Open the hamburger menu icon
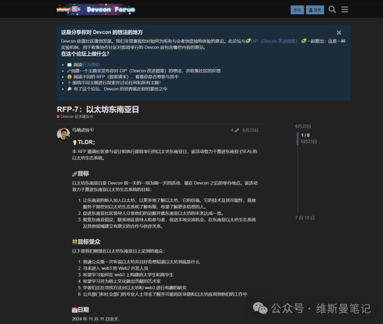This screenshot has height=324, width=383. click(x=344, y=9)
